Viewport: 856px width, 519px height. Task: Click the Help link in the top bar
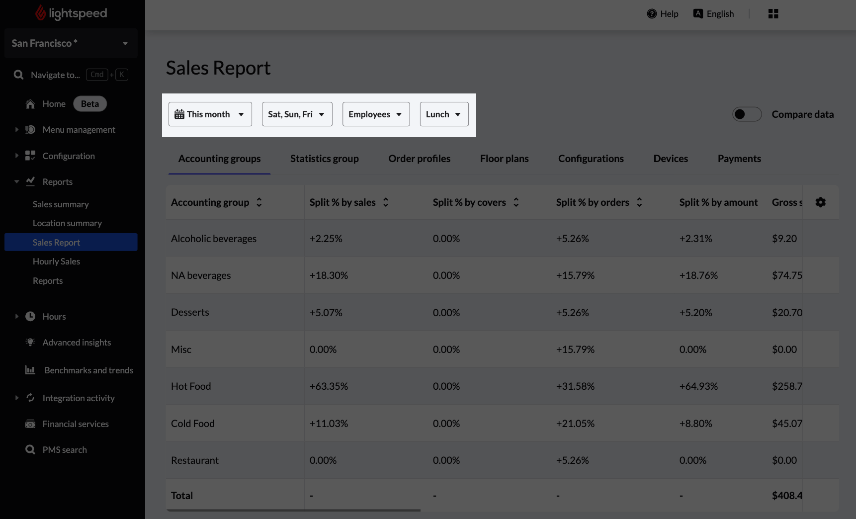(x=663, y=14)
